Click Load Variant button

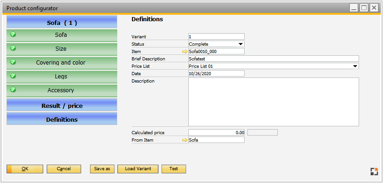[138, 169]
